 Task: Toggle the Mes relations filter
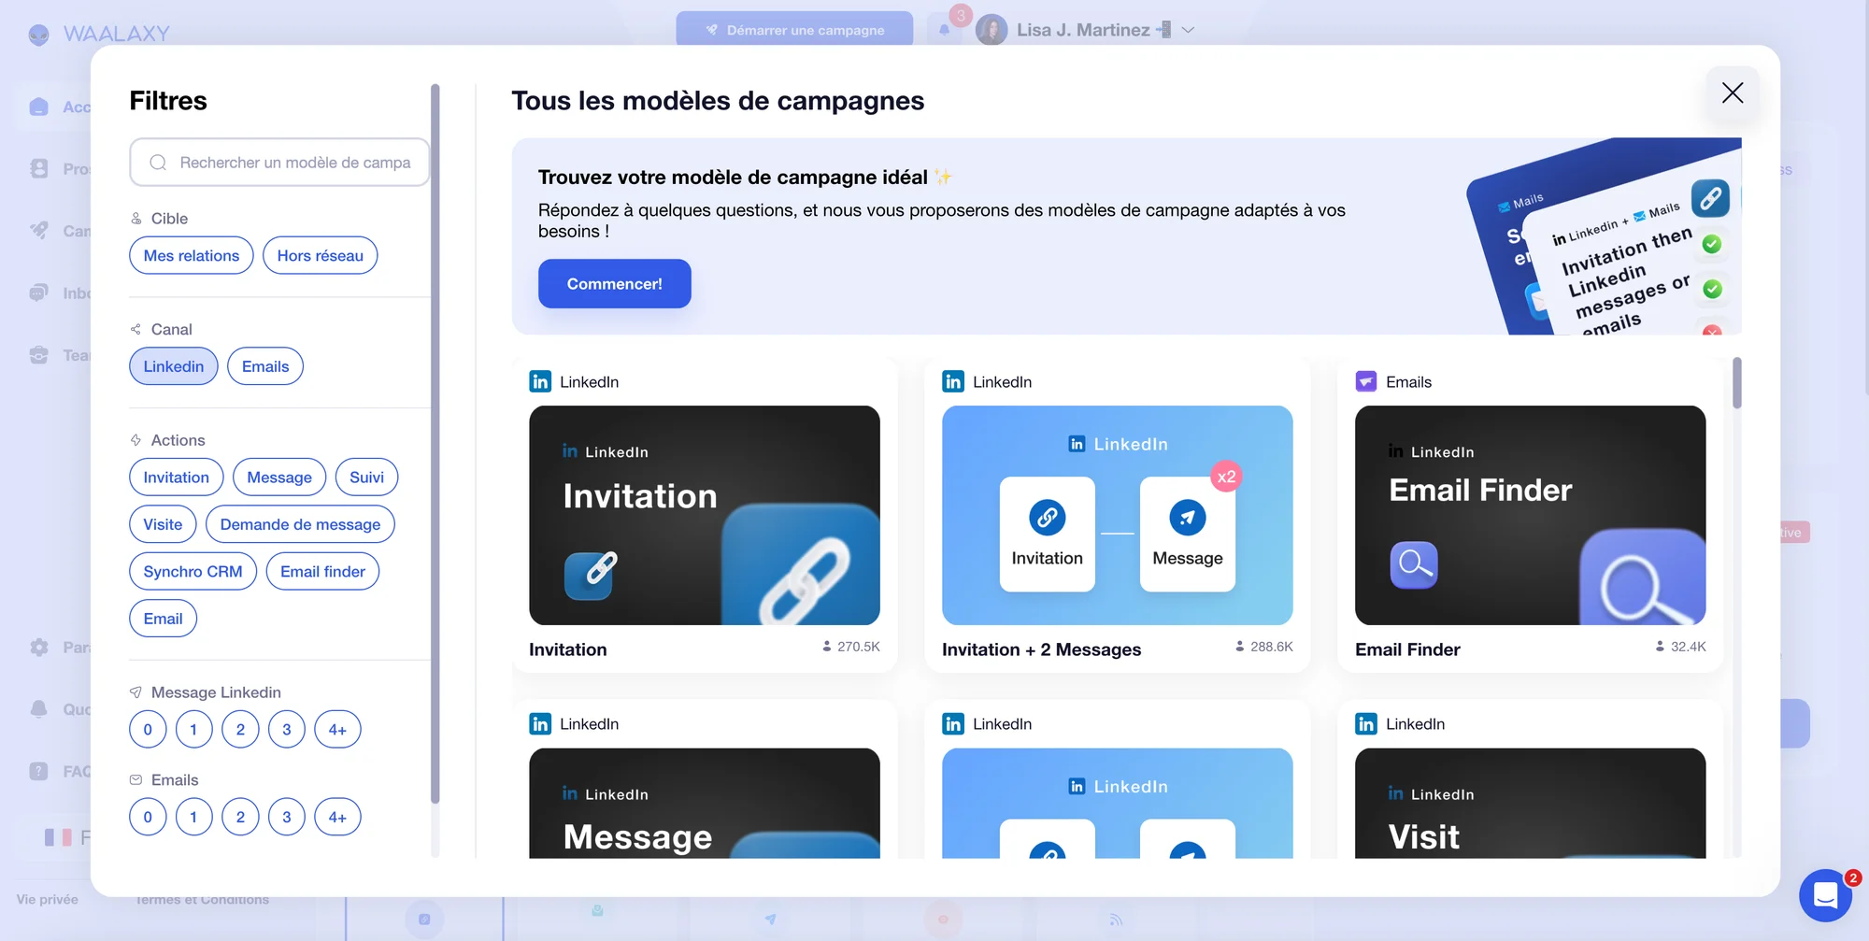click(x=192, y=255)
